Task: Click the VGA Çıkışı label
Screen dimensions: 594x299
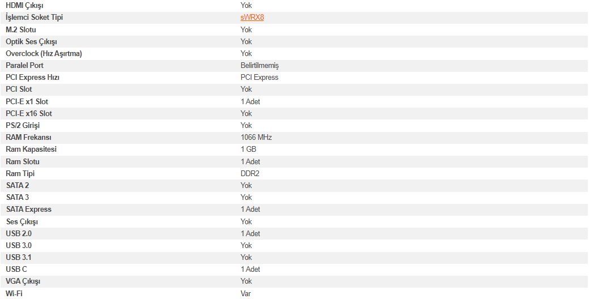Action: pyautogui.click(x=23, y=281)
